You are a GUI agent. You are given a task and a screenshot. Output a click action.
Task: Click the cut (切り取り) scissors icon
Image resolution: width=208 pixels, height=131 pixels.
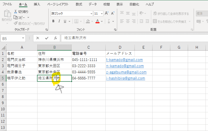16,12
